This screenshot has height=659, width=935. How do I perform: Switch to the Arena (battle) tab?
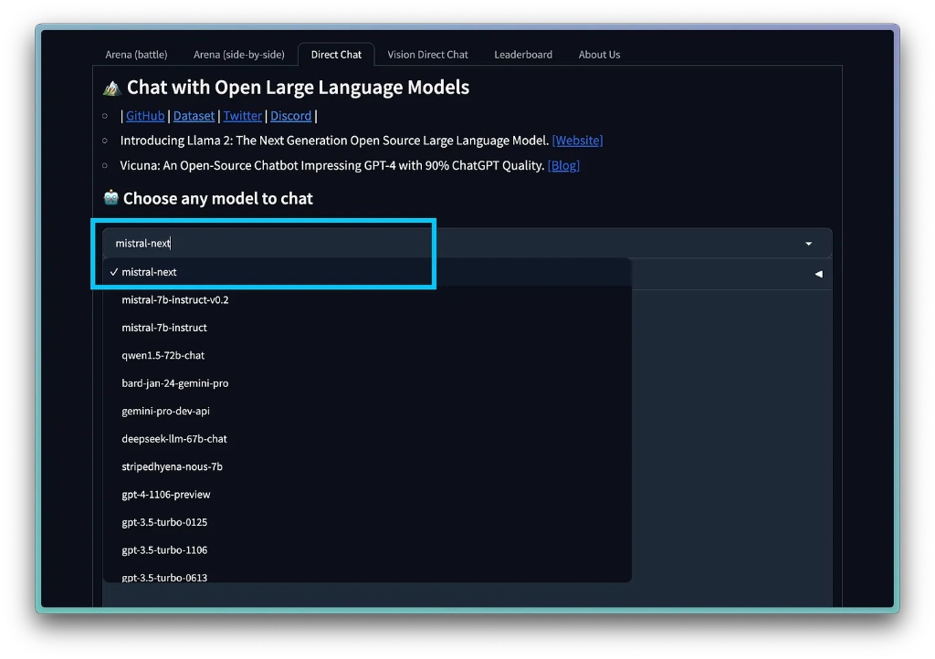pyautogui.click(x=136, y=55)
